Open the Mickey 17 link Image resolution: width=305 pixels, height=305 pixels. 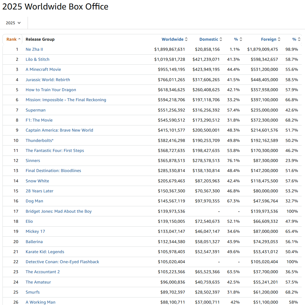(35, 231)
